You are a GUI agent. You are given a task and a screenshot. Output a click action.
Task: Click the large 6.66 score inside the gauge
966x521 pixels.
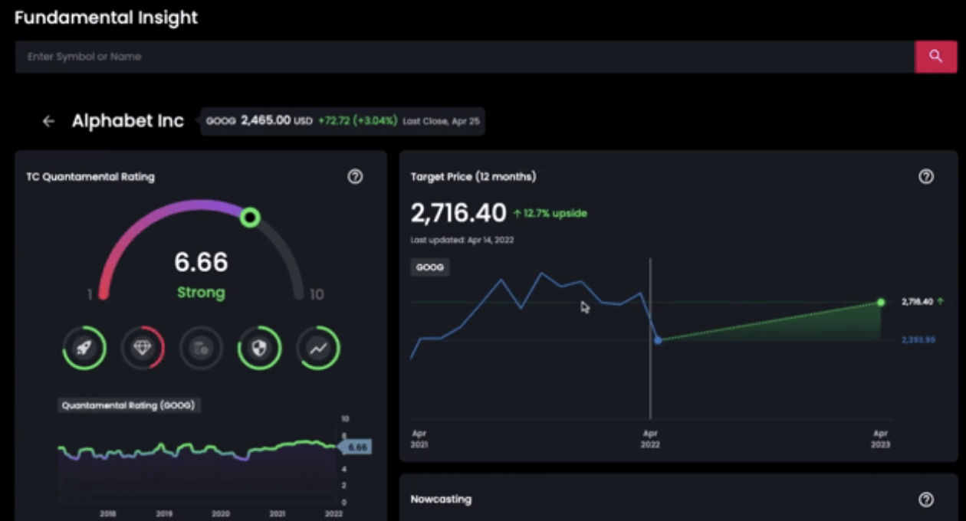(201, 262)
